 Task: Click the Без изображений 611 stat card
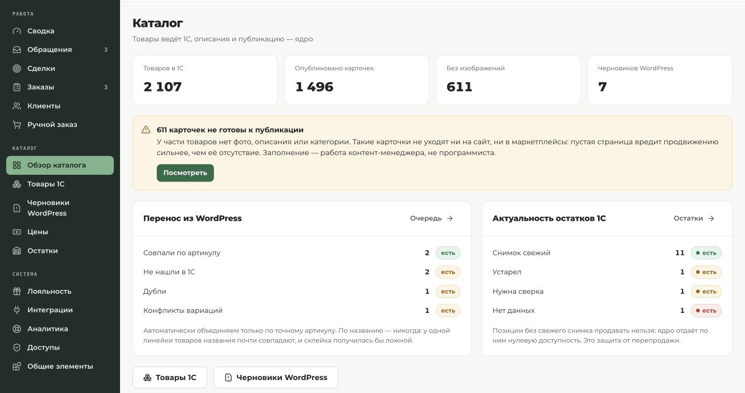click(x=508, y=80)
